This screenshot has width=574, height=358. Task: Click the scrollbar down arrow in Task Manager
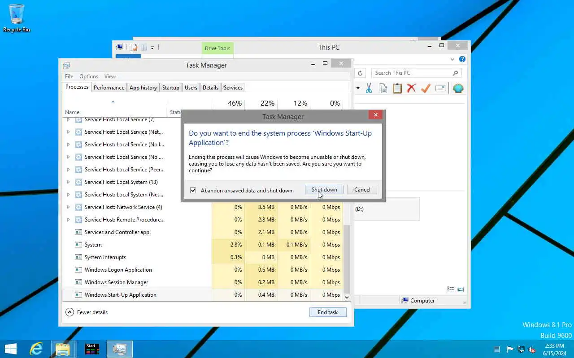(x=347, y=297)
